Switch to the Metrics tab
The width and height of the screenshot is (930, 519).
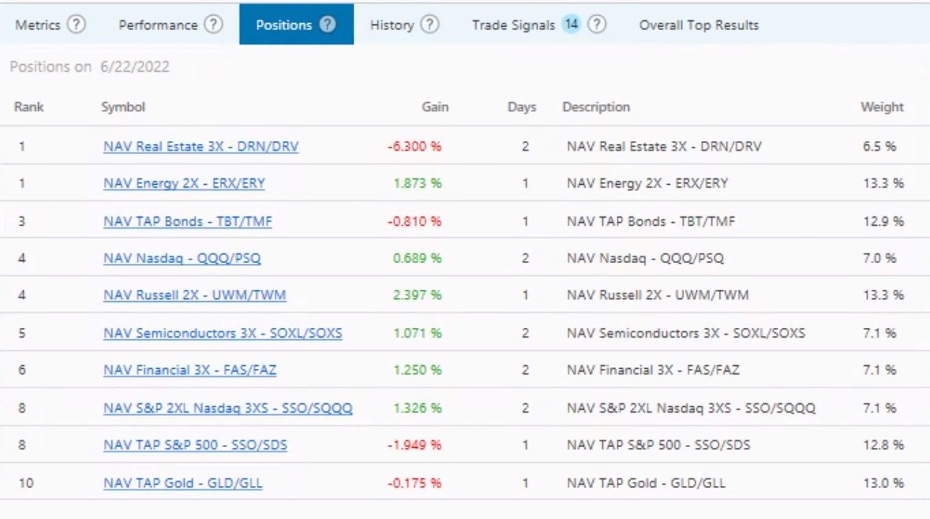coord(38,24)
